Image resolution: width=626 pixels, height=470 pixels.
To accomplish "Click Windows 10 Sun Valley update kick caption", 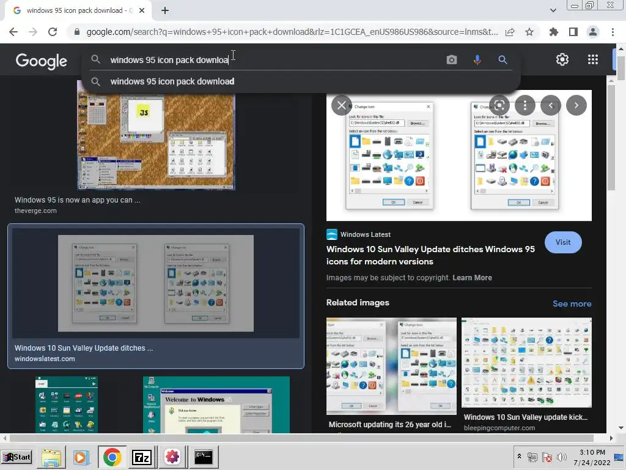I will (x=525, y=417).
